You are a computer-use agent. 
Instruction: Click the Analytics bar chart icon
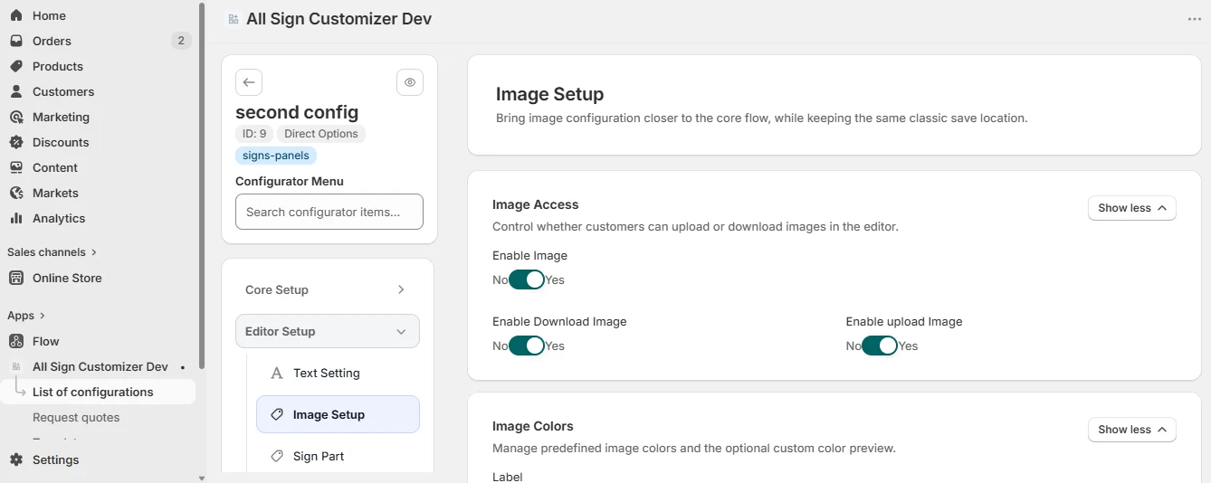click(15, 218)
